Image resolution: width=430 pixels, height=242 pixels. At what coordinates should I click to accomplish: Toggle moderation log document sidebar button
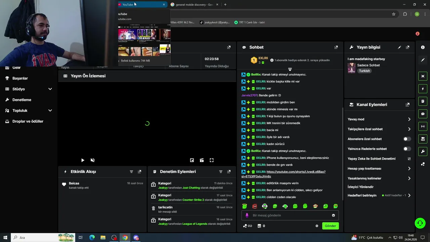423,101
